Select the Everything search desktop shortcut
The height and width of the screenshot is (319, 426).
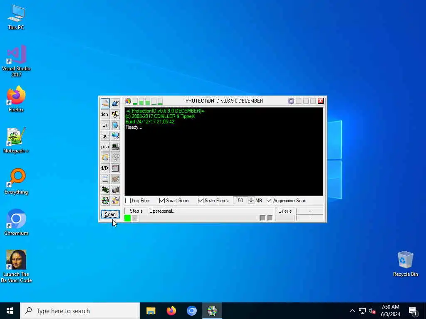[x=16, y=182]
